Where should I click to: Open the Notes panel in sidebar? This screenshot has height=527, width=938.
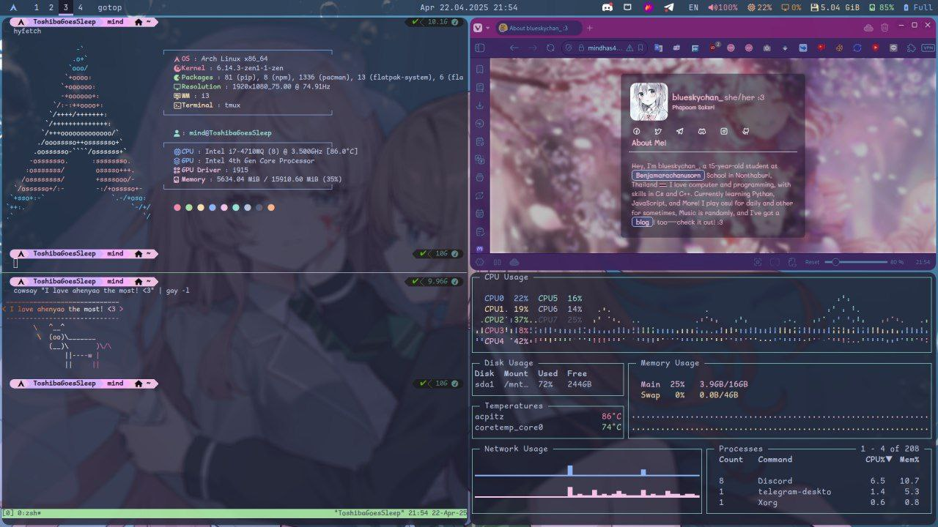tap(480, 141)
